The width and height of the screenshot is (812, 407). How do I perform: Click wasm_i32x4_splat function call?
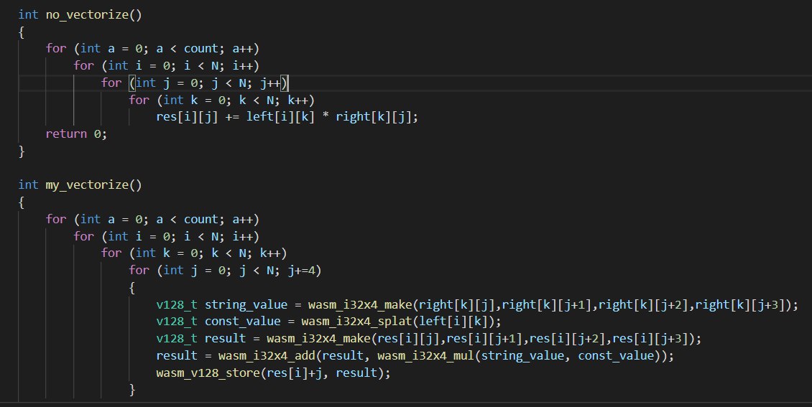(356, 322)
